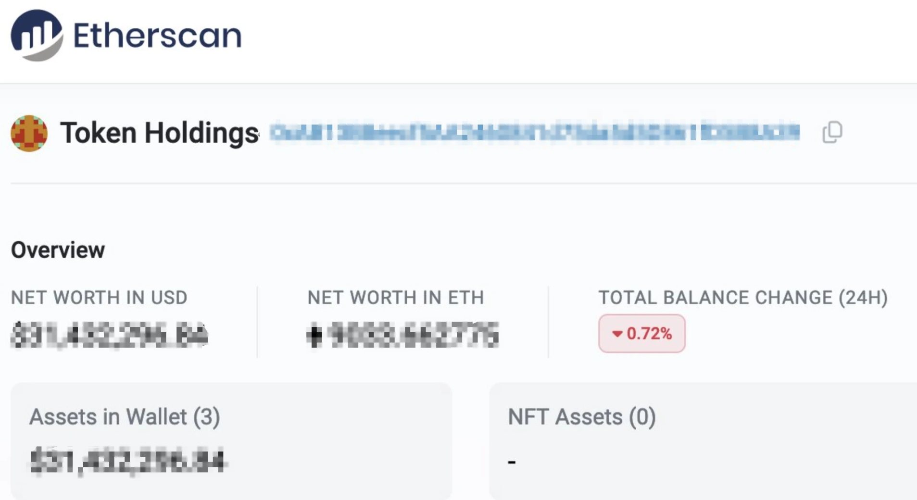Viewport: 917px width, 500px height.
Task: Click the Ethereum symbol before ETH value
Action: [314, 336]
